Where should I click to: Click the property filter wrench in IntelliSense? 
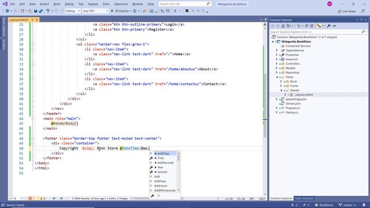tap(153, 196)
